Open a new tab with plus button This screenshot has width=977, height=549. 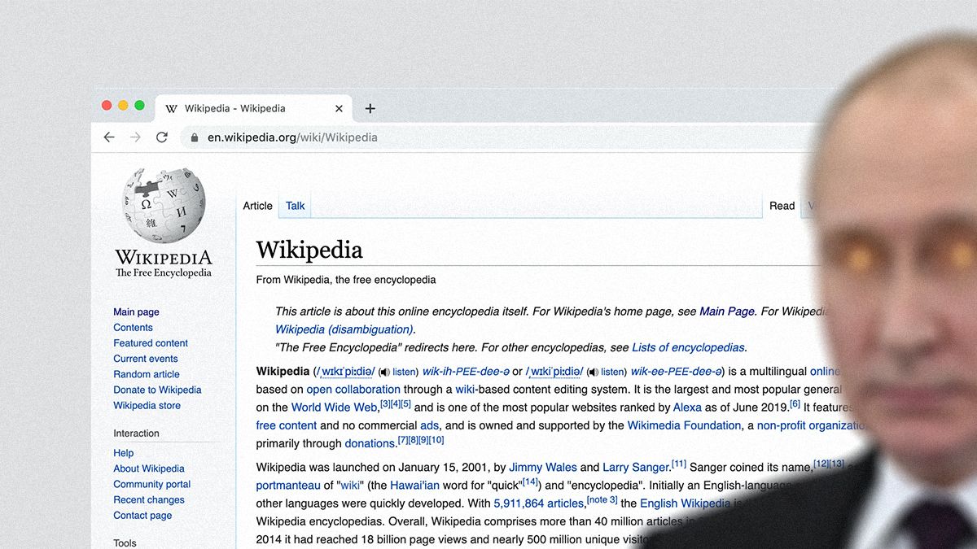click(x=370, y=108)
